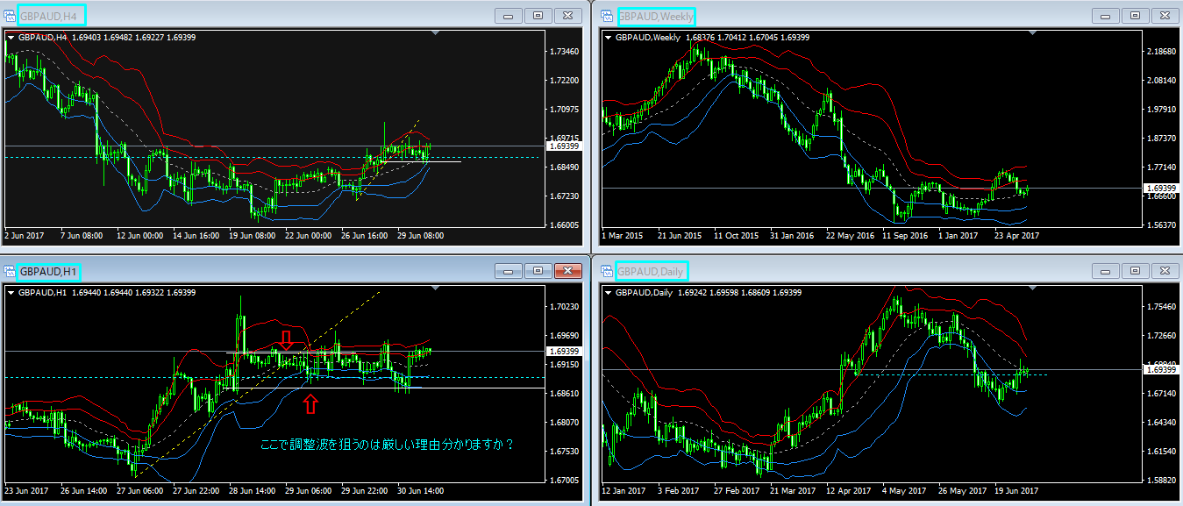Select the red down arrow on H1 chart
This screenshot has height=506, width=1183.
pos(286,339)
